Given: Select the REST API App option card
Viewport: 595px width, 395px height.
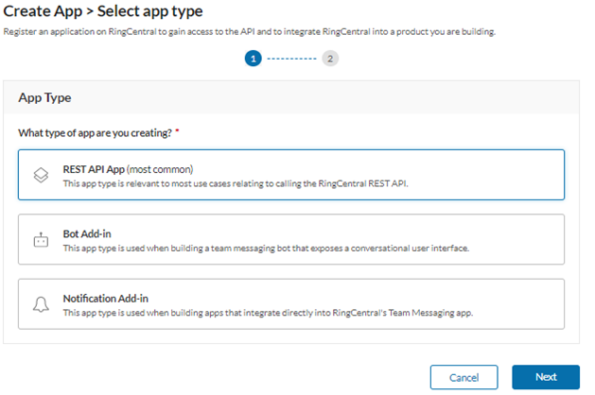Looking at the screenshot, I should pyautogui.click(x=291, y=175).
